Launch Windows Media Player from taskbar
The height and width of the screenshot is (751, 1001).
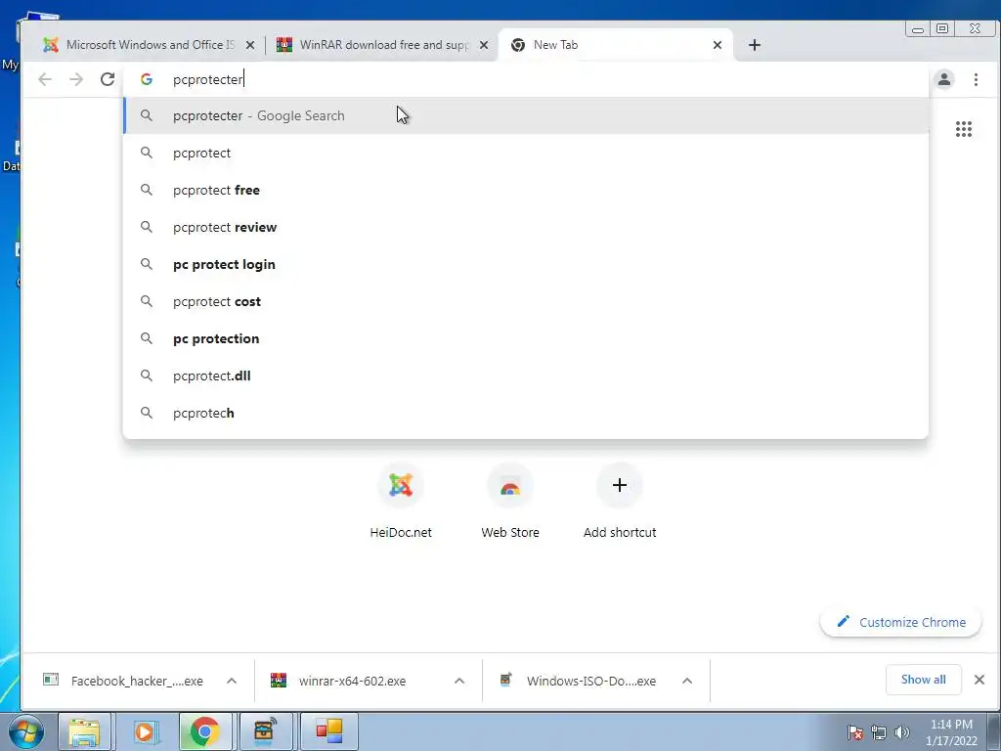[x=145, y=731]
